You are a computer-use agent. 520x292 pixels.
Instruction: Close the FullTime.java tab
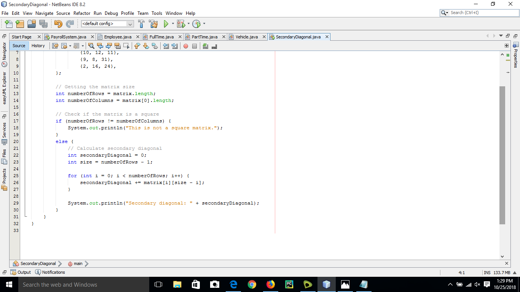180,37
